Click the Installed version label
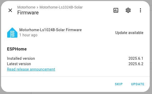 click(21, 58)
